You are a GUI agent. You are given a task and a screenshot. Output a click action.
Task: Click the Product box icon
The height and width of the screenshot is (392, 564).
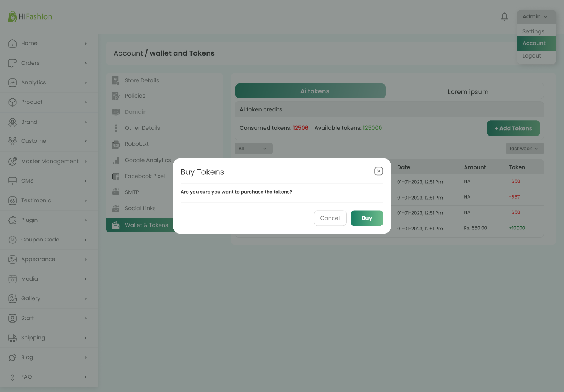click(13, 102)
